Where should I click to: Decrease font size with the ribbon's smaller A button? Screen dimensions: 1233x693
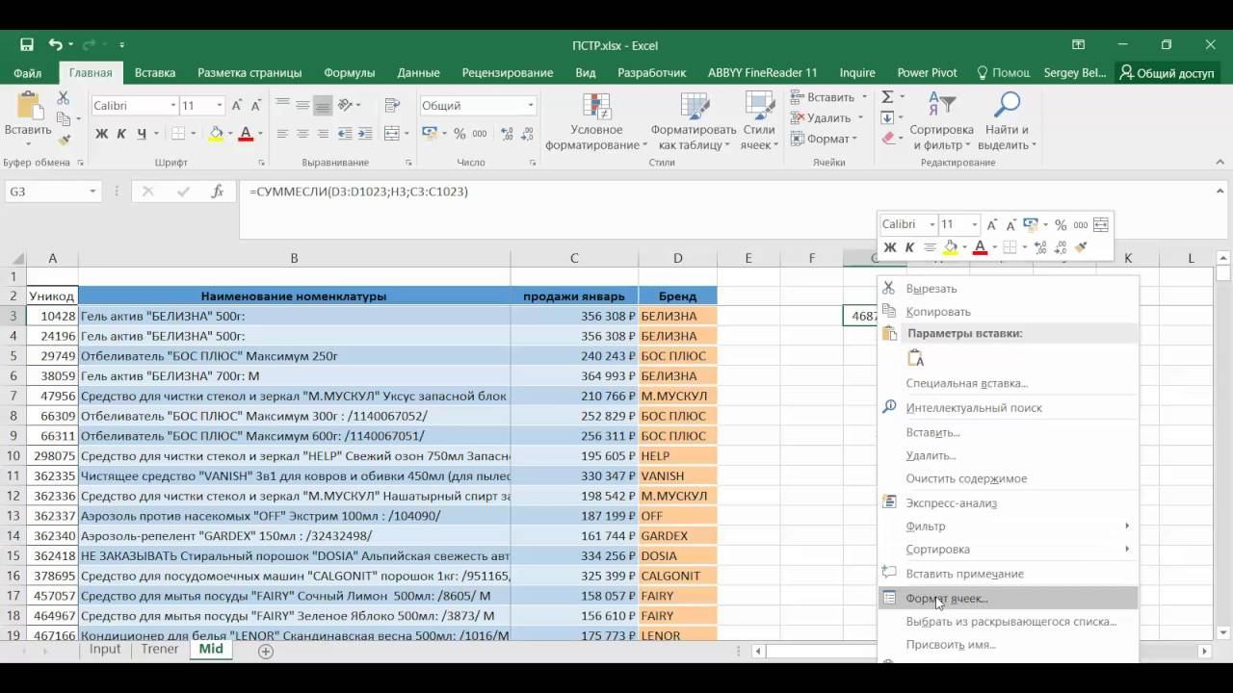tap(255, 105)
